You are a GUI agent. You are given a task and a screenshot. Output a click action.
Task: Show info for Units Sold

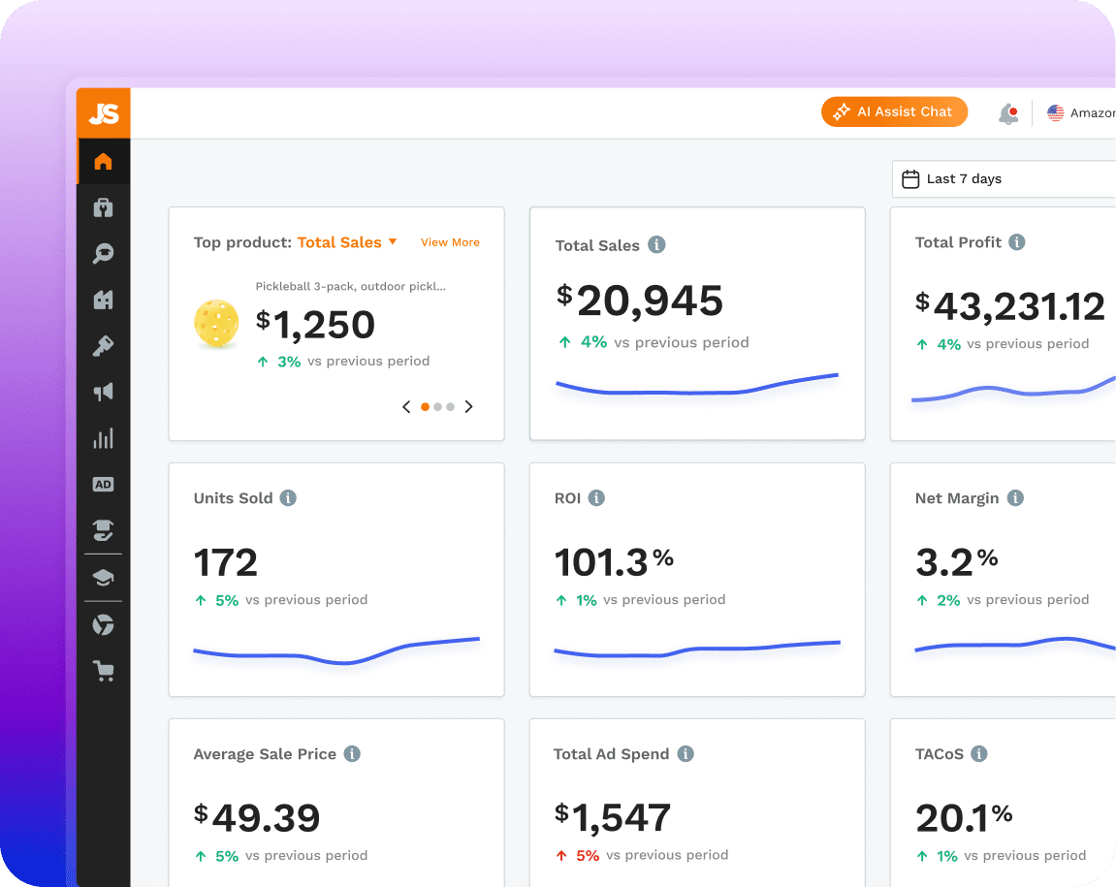pyautogui.click(x=288, y=497)
